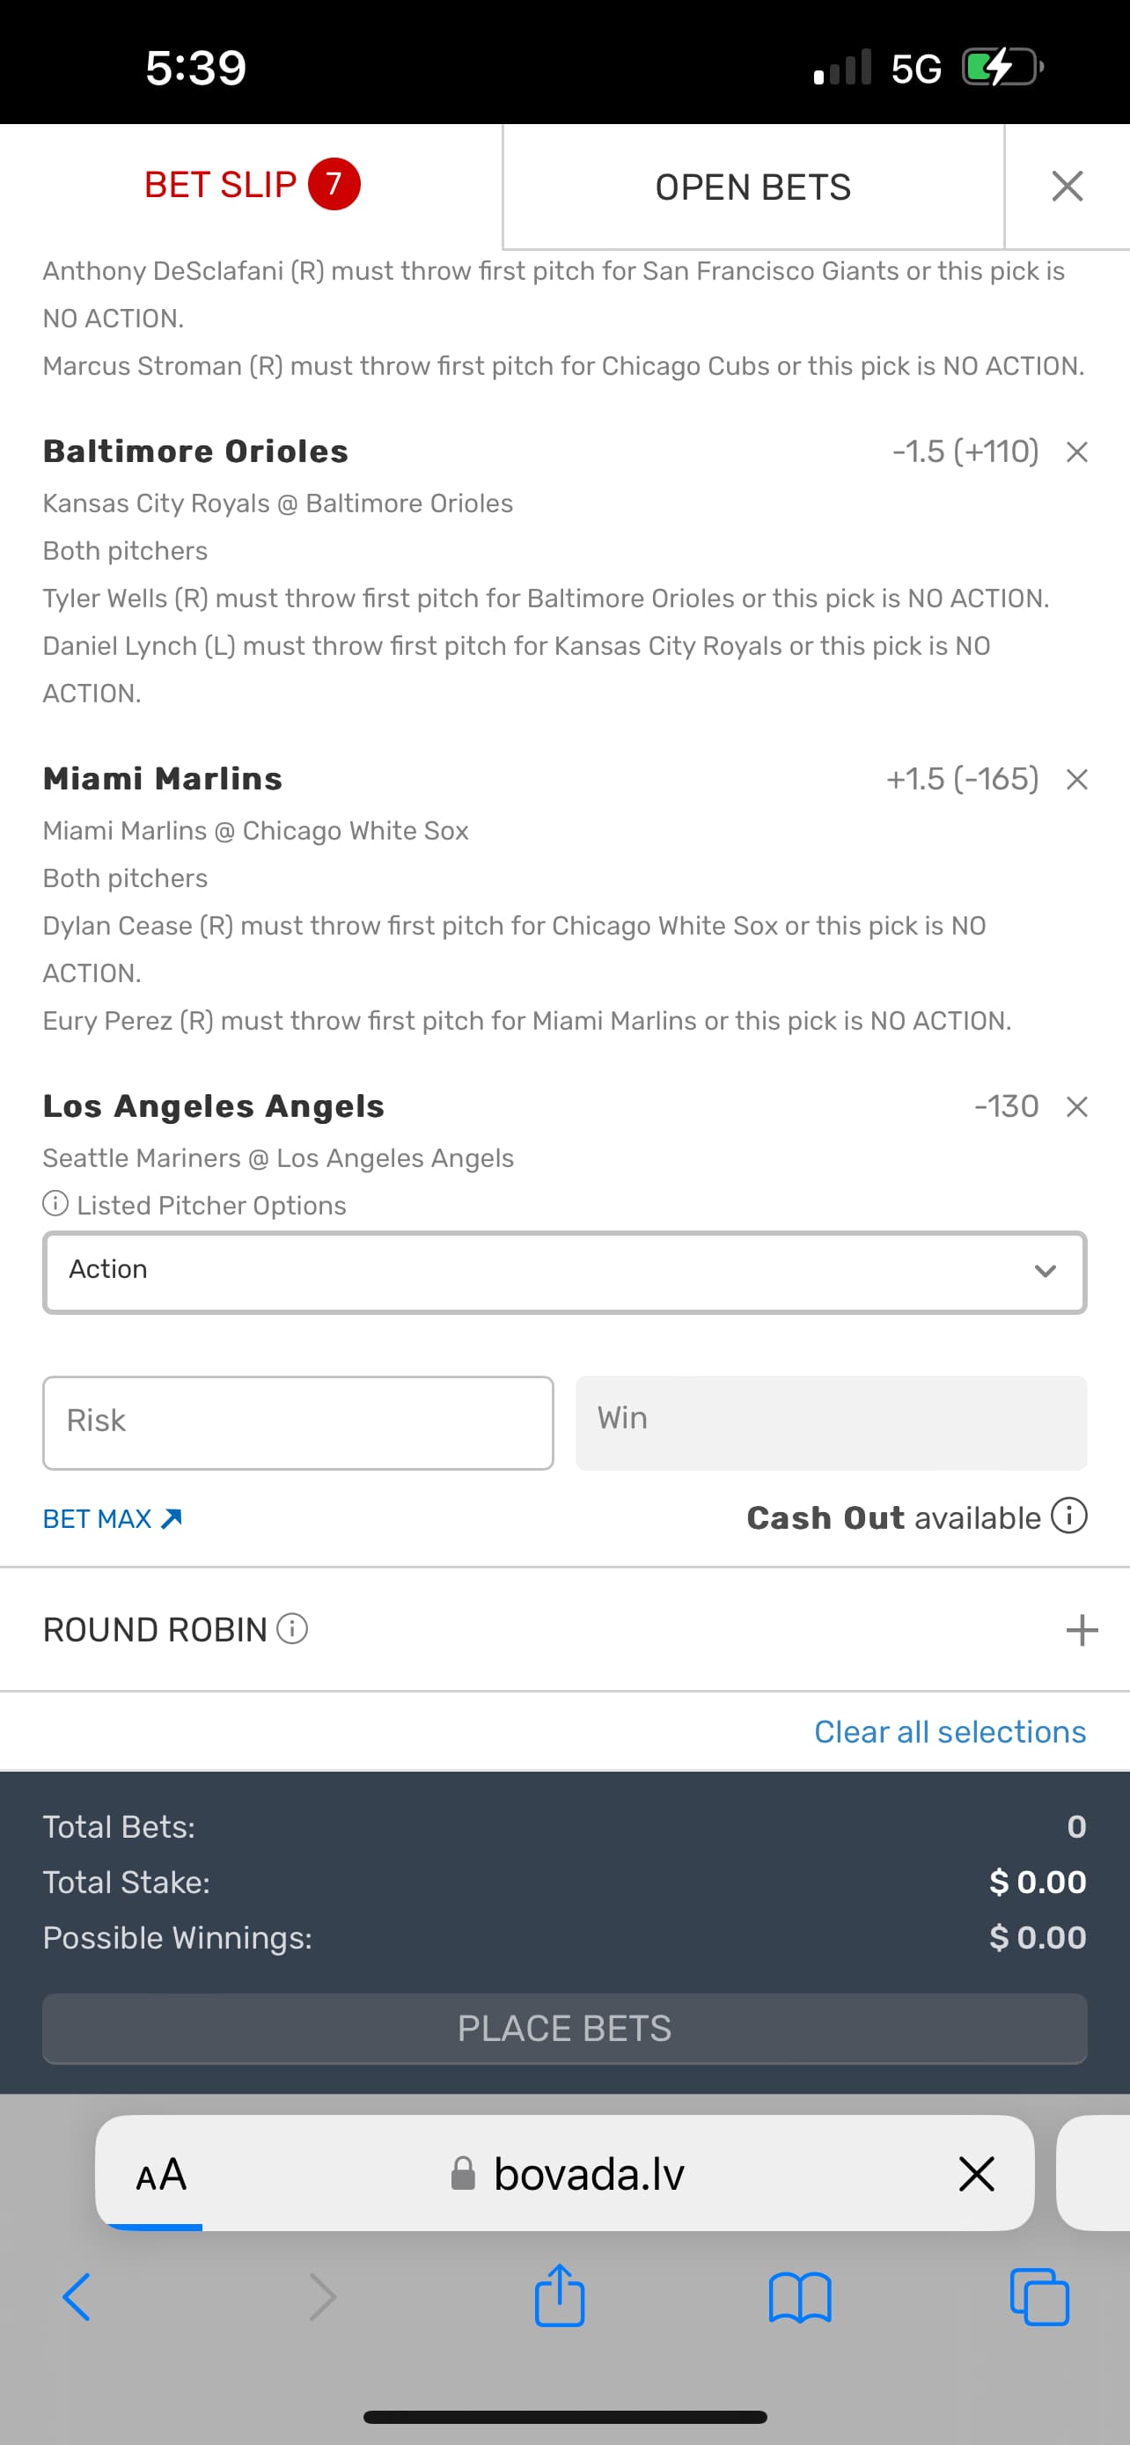Open Safari bookmarks icon
This screenshot has width=1130, height=2445.
click(800, 2297)
